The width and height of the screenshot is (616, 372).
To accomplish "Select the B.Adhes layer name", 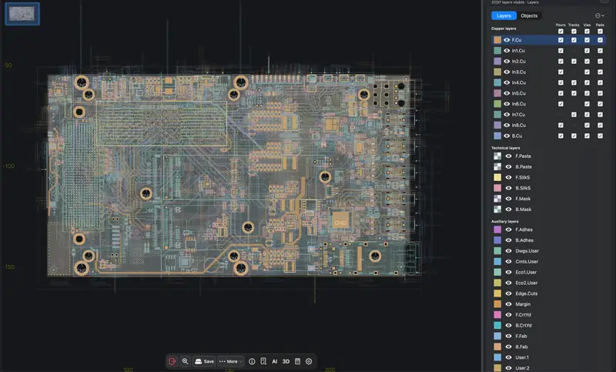I will tap(524, 240).
